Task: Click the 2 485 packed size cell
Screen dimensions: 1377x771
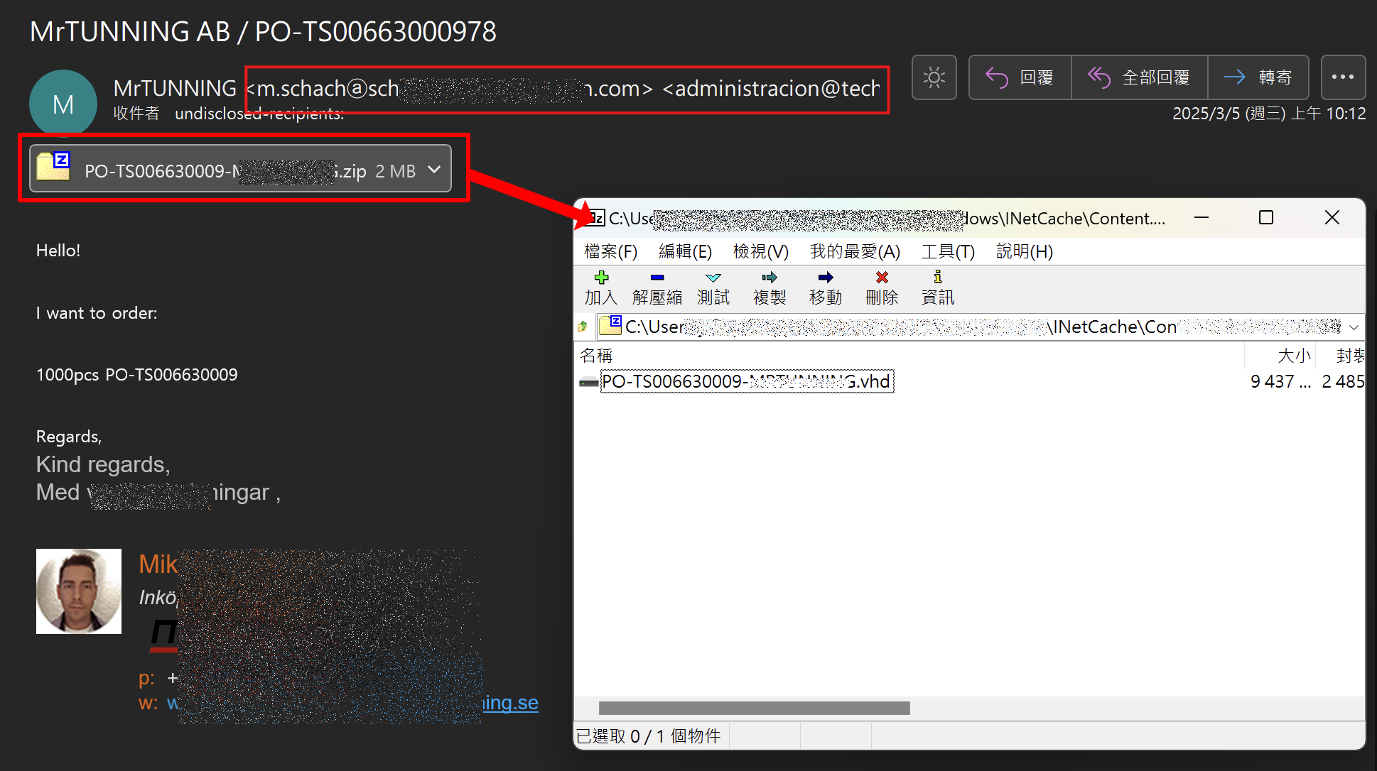Action: (1342, 381)
